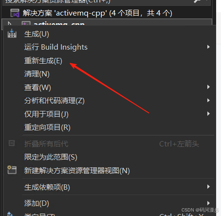Image resolution: width=221 pixels, height=216 pixels.
Task: Choose 重定向项目(R) menu entry
Action: coord(47,127)
